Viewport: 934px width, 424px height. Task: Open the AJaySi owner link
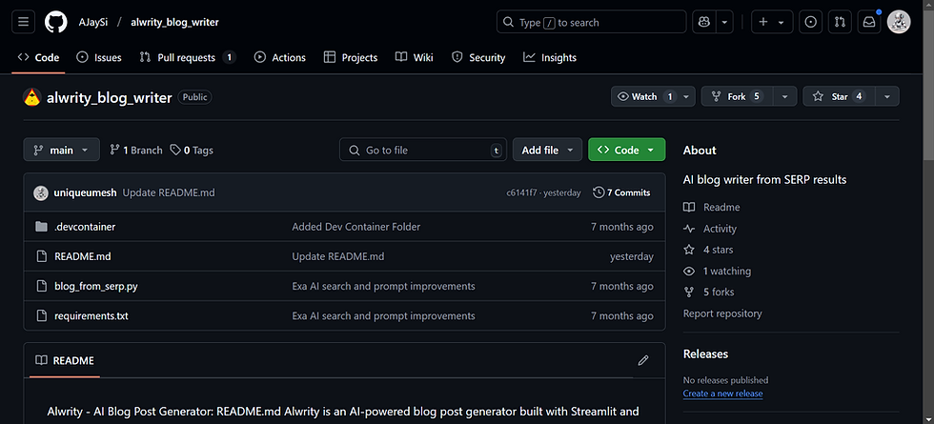(93, 22)
